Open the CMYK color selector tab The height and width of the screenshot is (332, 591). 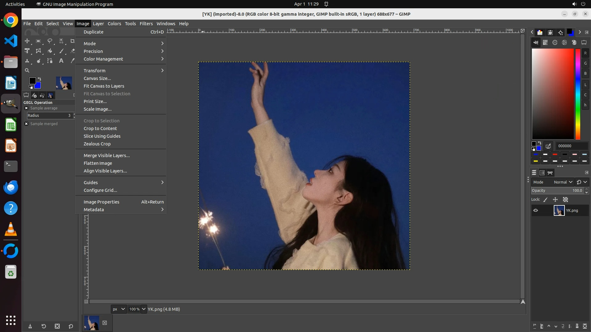click(545, 43)
